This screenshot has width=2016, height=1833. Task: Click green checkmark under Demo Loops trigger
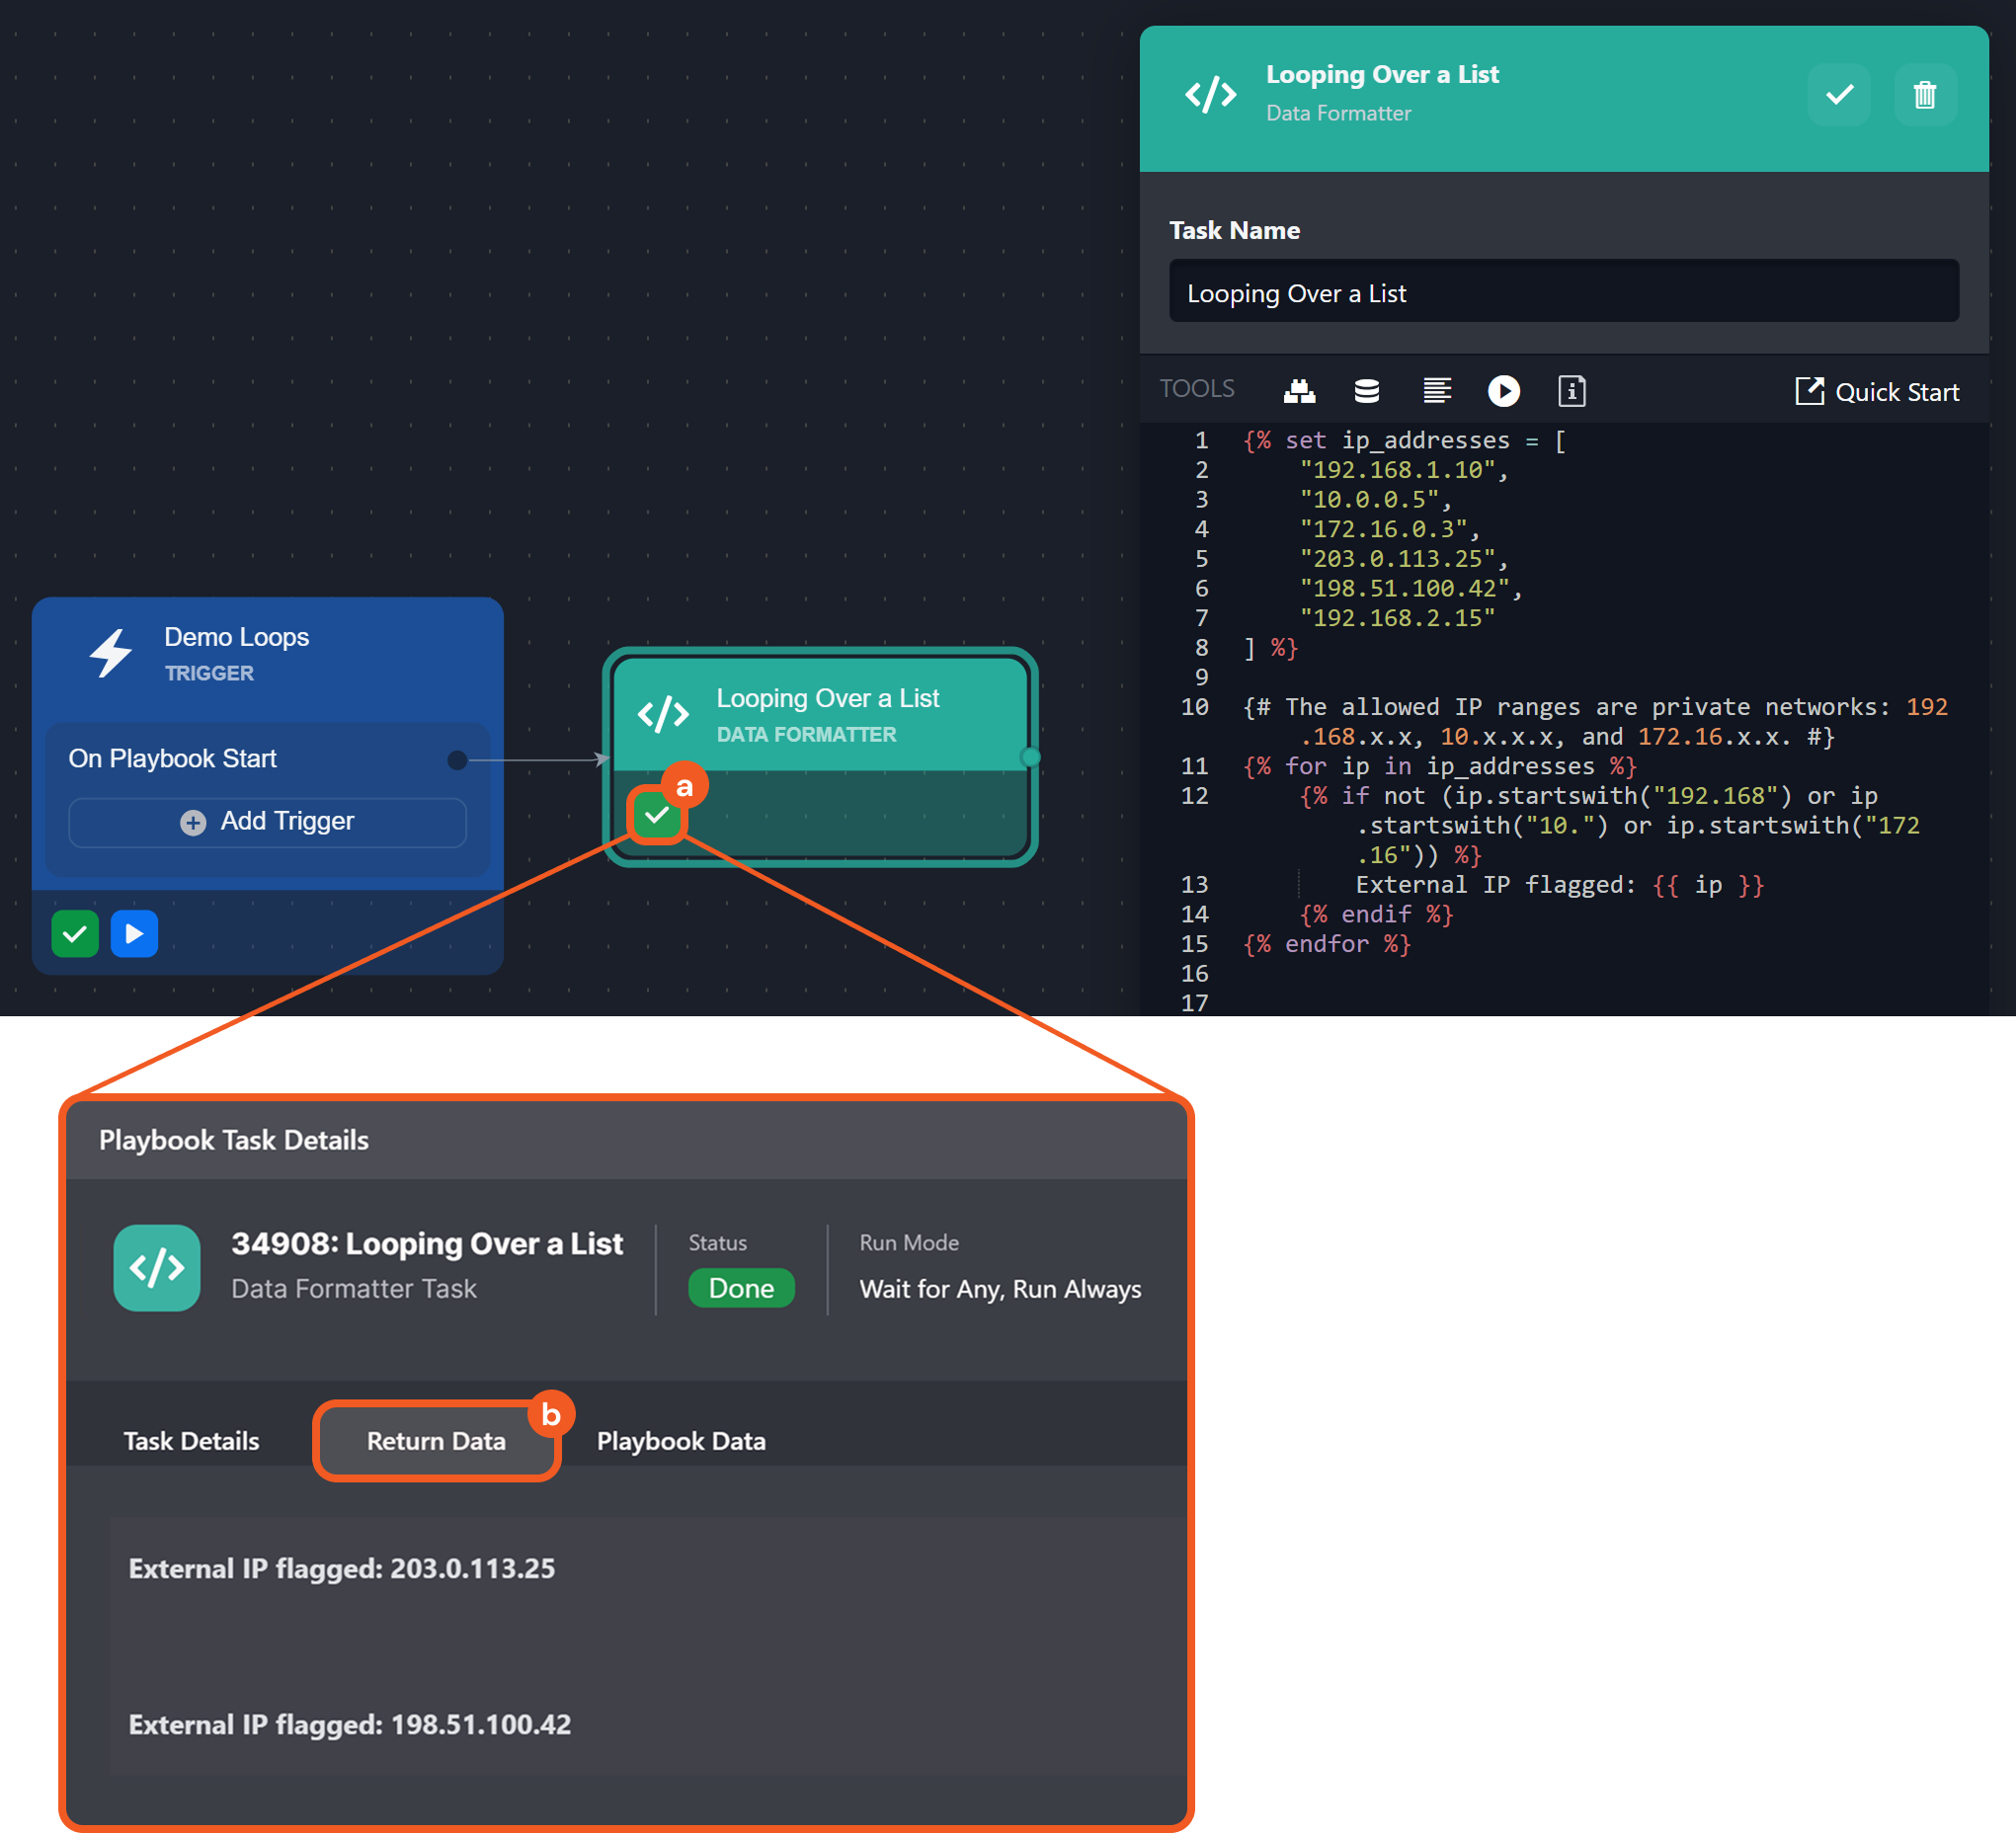point(75,934)
